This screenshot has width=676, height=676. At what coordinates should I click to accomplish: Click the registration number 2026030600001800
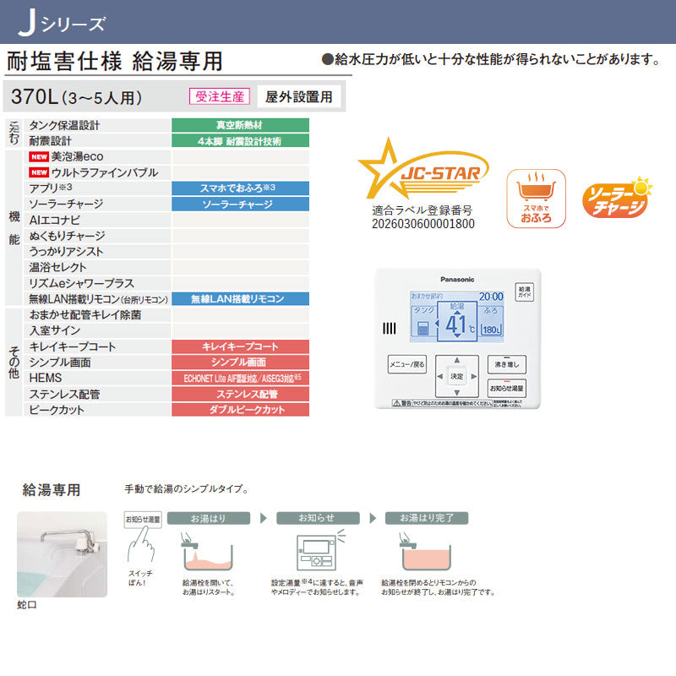(x=423, y=224)
